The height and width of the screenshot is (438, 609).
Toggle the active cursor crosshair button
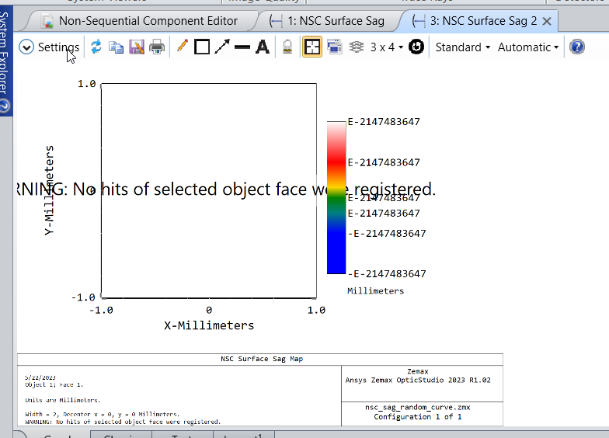[x=312, y=47]
